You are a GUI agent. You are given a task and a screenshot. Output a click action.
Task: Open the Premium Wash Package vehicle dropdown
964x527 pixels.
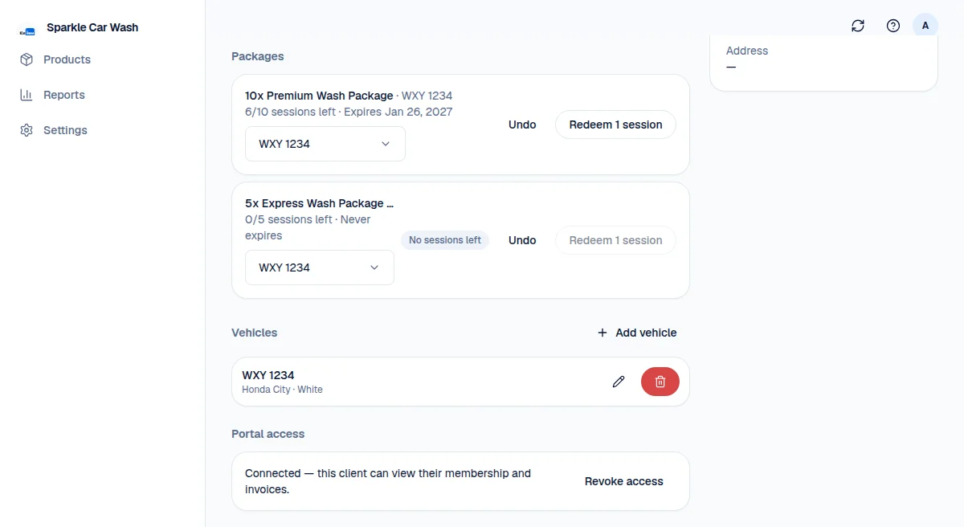(325, 144)
